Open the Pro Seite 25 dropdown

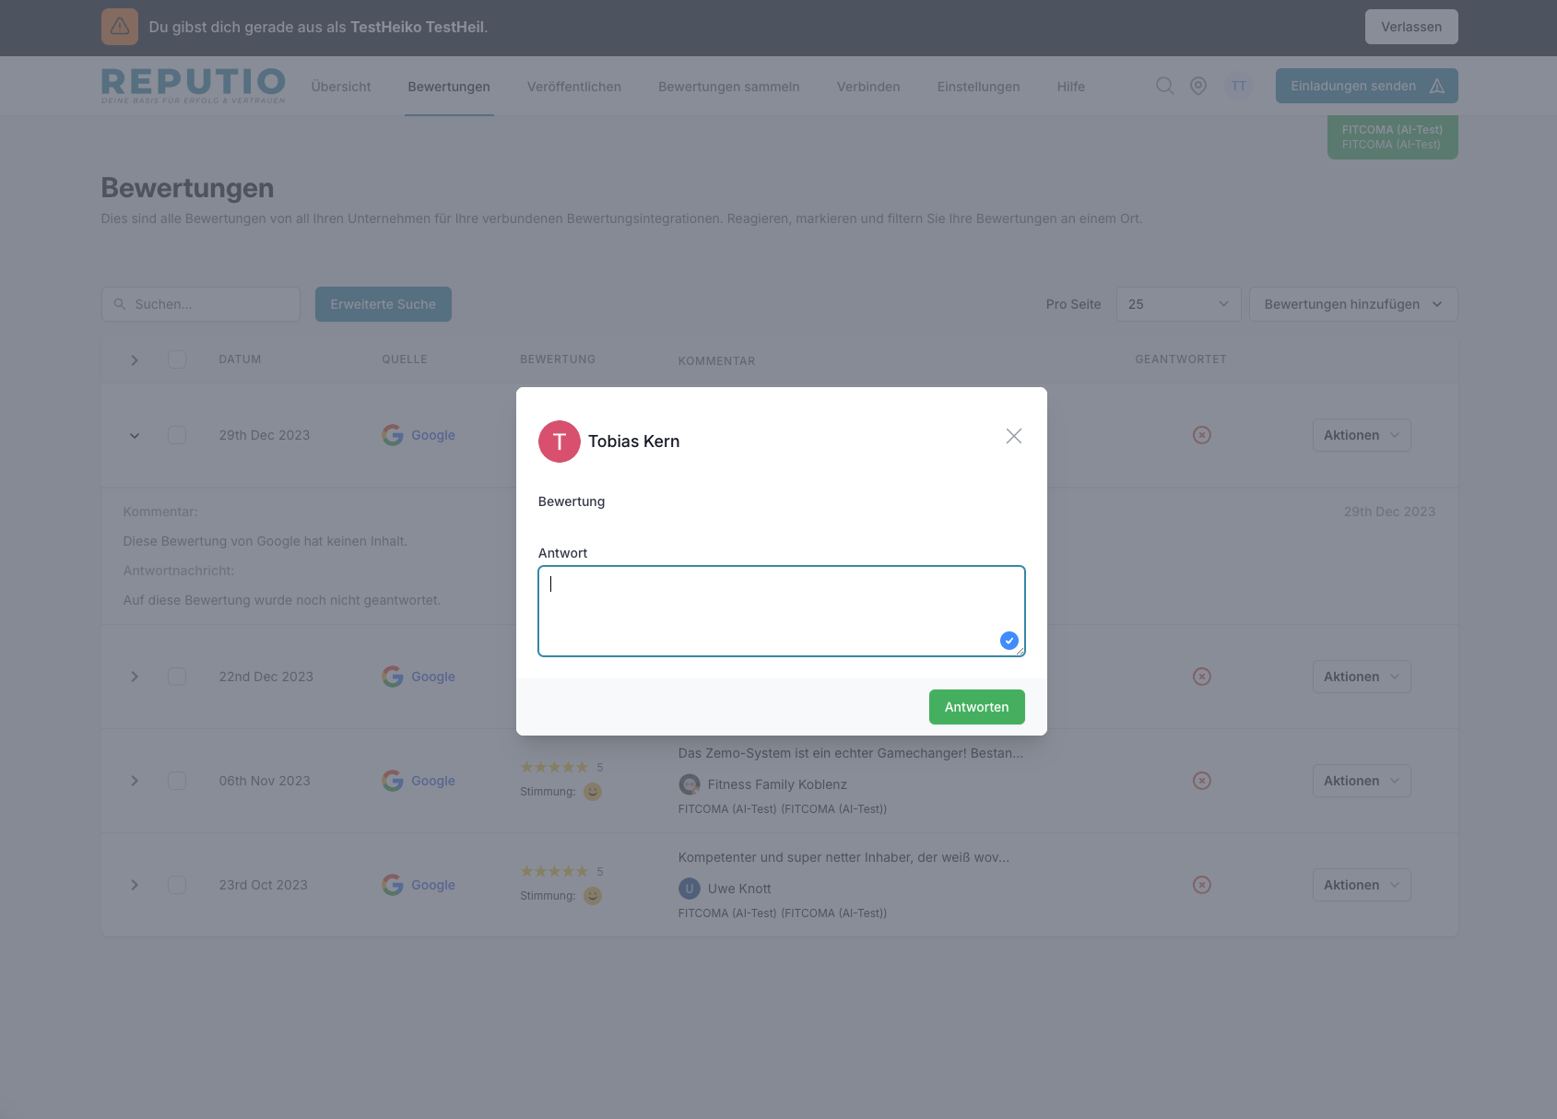[x=1178, y=304]
